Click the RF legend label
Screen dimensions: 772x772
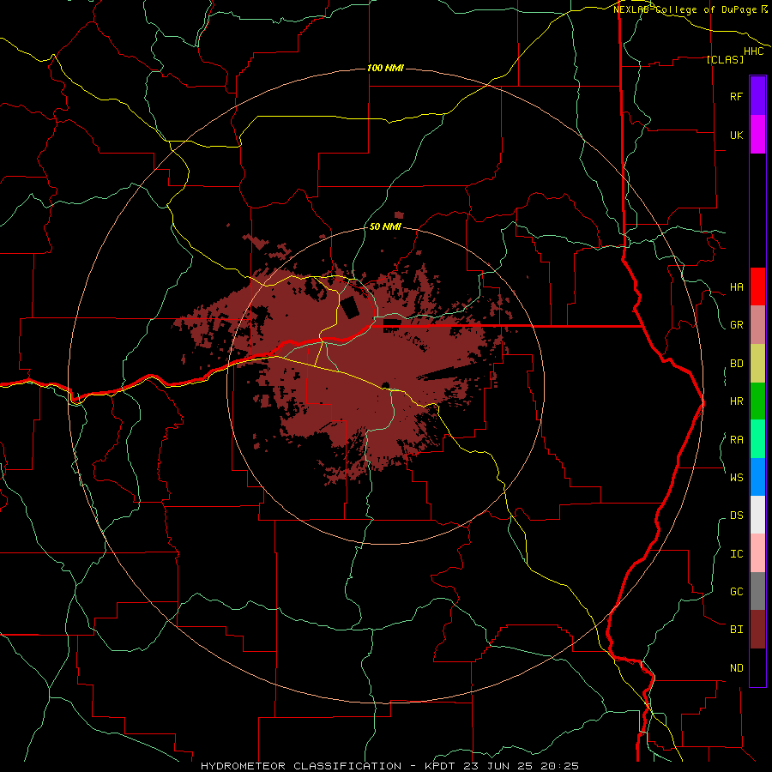click(x=736, y=96)
